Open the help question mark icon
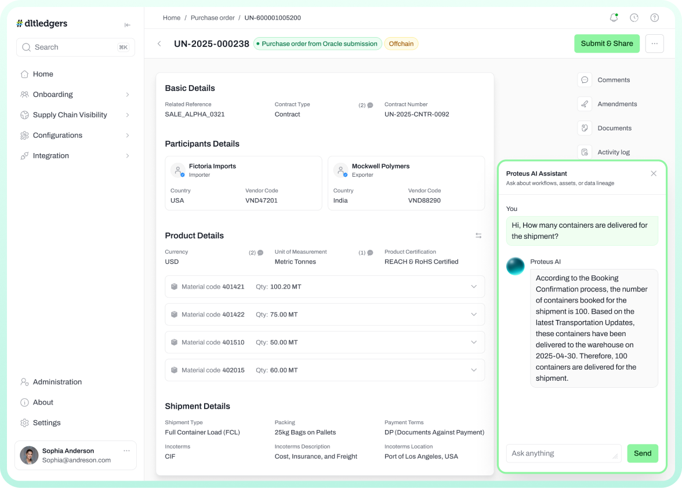 654,18
